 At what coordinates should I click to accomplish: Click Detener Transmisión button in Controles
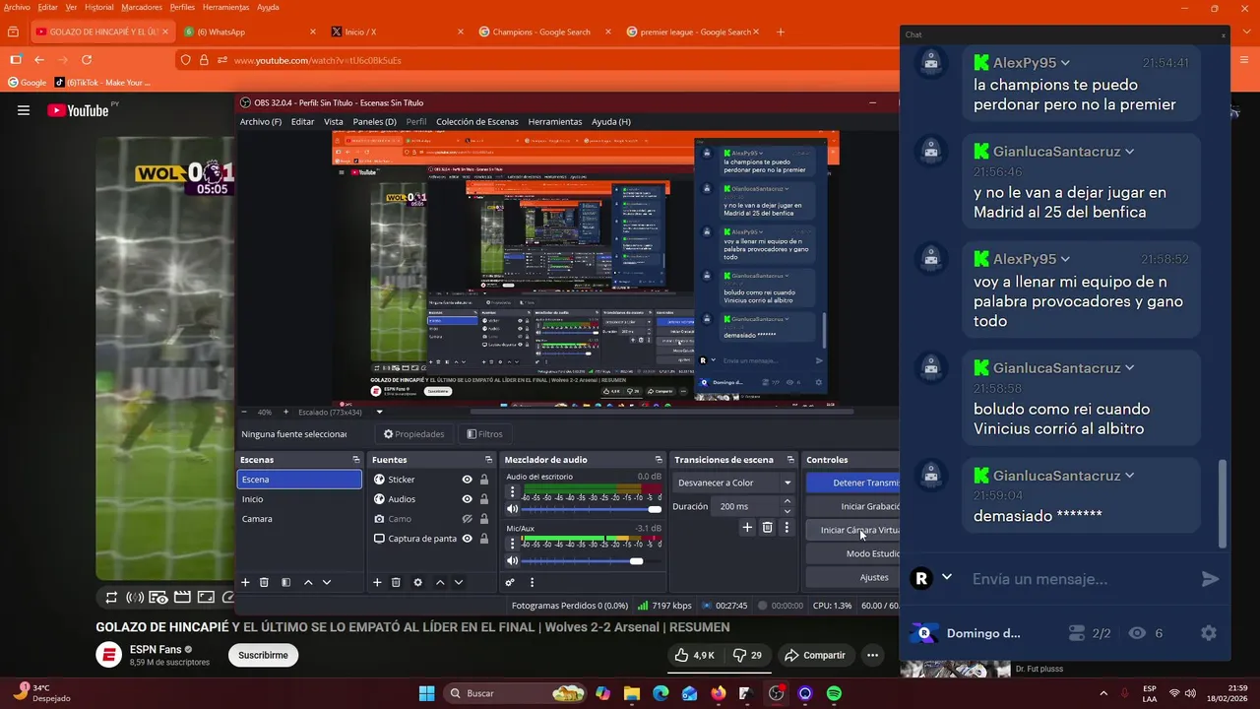852,483
